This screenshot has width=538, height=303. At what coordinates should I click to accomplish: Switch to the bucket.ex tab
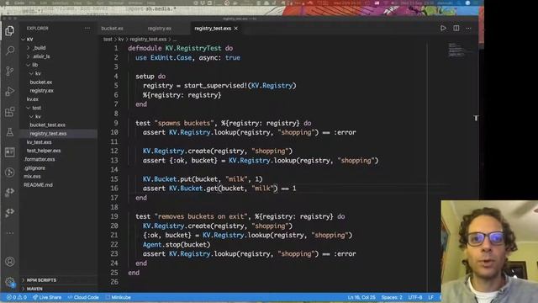point(112,29)
